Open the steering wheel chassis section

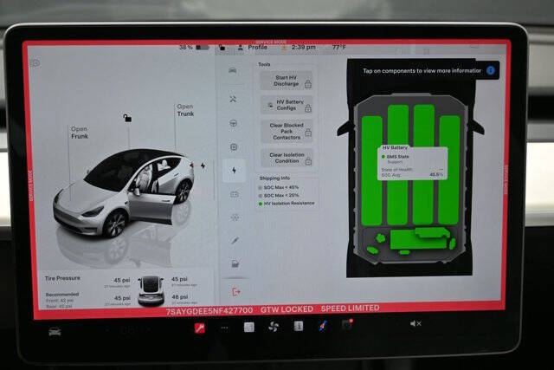(233, 123)
